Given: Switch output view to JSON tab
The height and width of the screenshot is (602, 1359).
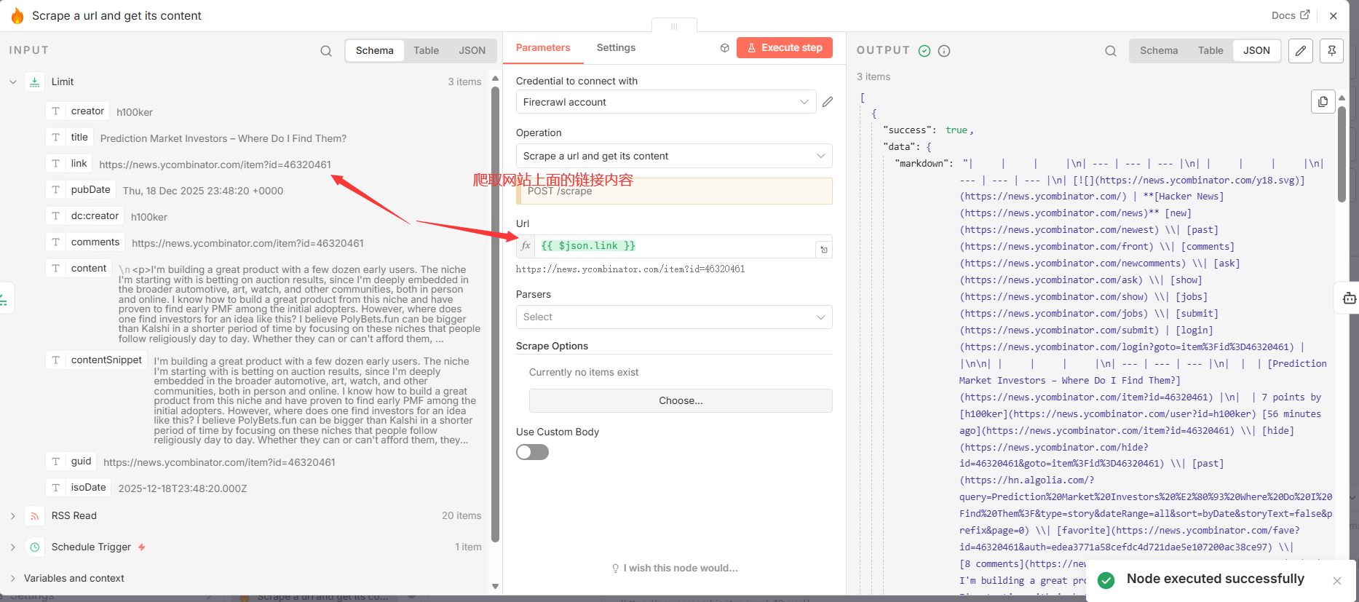Looking at the screenshot, I should point(1256,50).
